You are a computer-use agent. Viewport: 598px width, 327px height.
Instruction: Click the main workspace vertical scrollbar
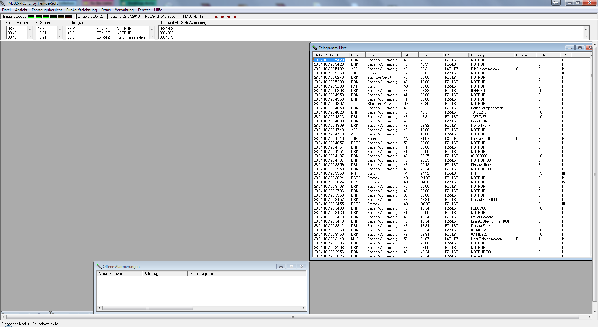pos(595,174)
